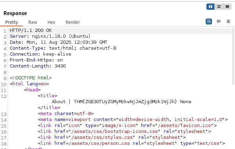This screenshot has width=235, height=149.
Task: Switch to Pretty tab
Action: [12, 22]
